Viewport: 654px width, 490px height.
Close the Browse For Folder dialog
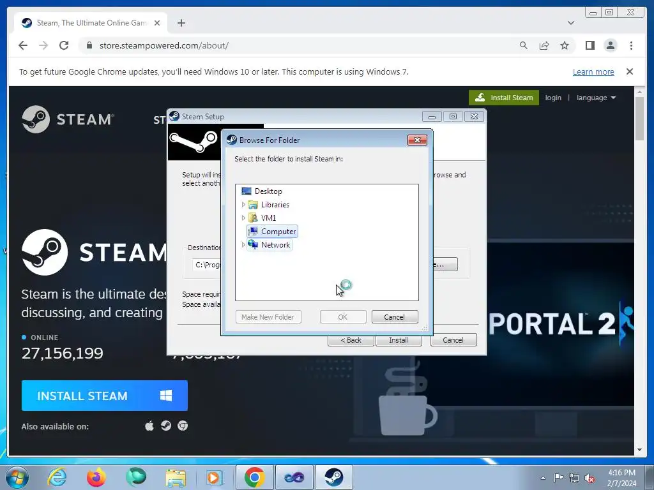pyautogui.click(x=417, y=140)
